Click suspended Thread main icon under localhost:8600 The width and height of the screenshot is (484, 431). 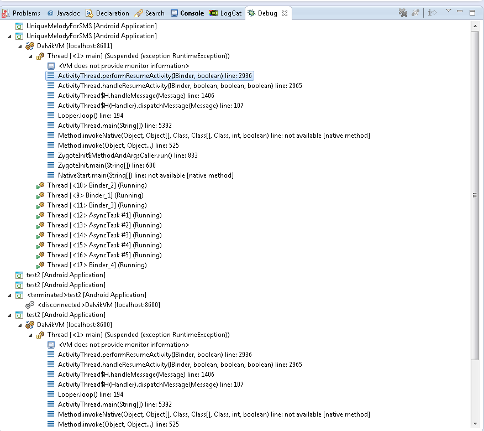point(40,335)
